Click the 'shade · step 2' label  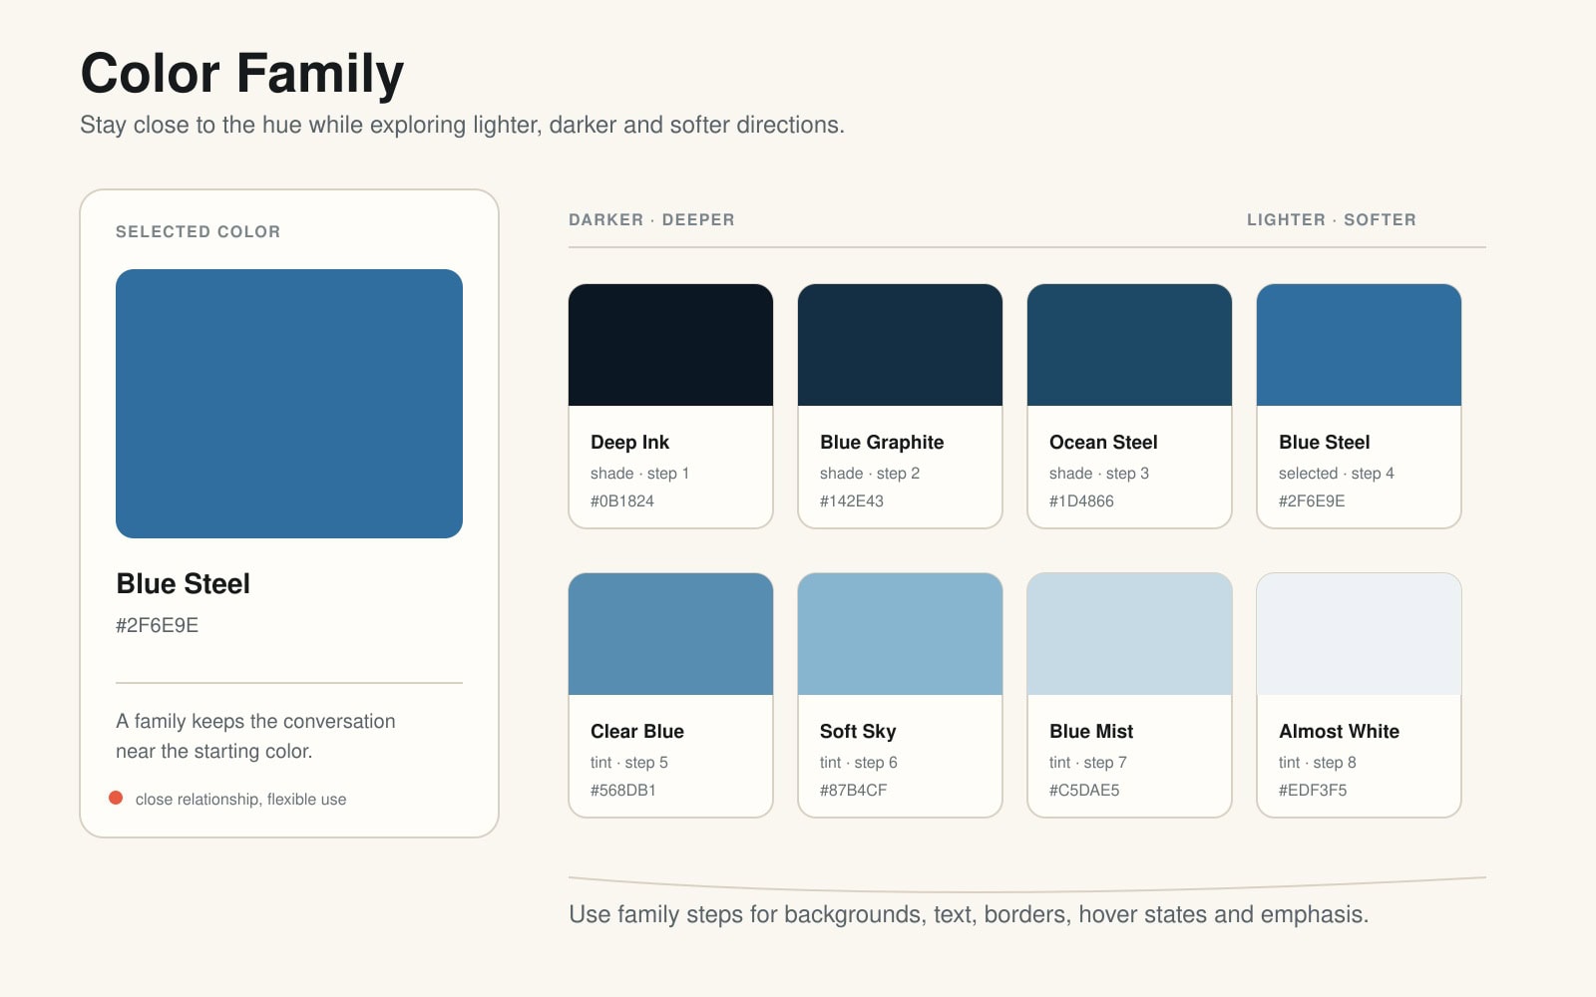click(870, 473)
